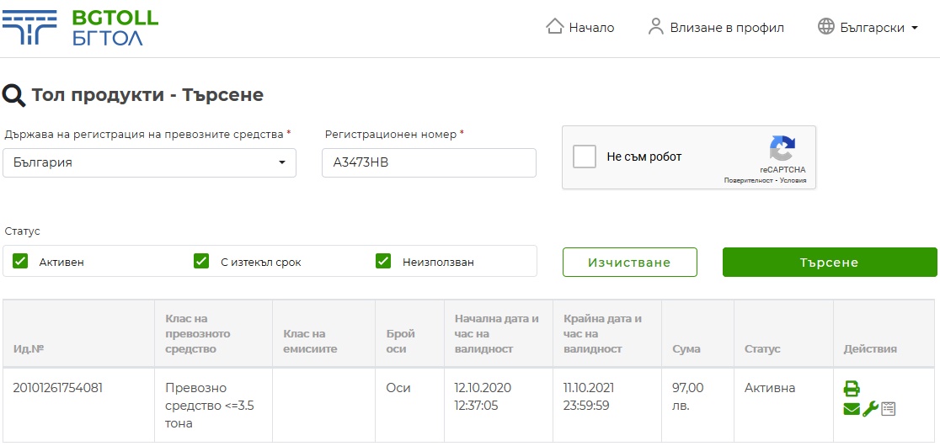Screen dimensions: 940x446
Task: Open Влизане в профил link
Action: [727, 28]
